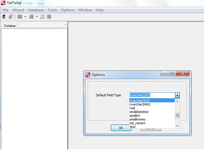Click the person-shaped logon icon in toolbar
The width and height of the screenshot is (204, 155).
pos(4,17)
